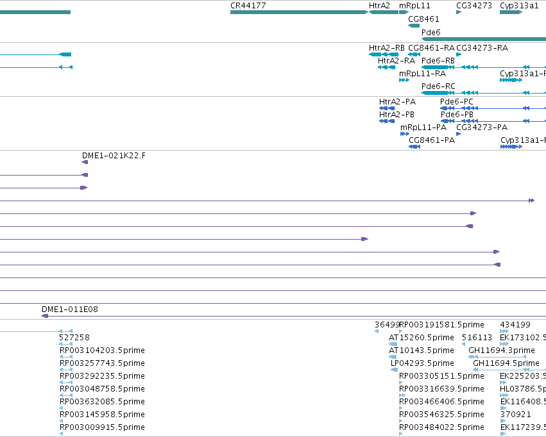Click the GH11694.3prime EST label
546x437 pixels.
click(502, 350)
